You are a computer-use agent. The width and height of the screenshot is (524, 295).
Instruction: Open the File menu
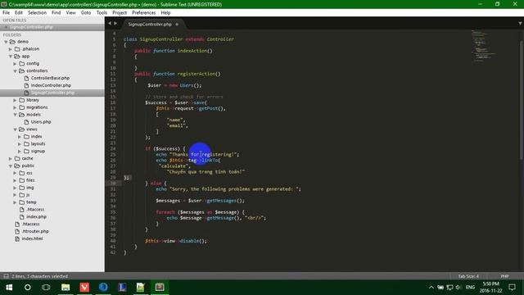pyautogui.click(x=6, y=13)
